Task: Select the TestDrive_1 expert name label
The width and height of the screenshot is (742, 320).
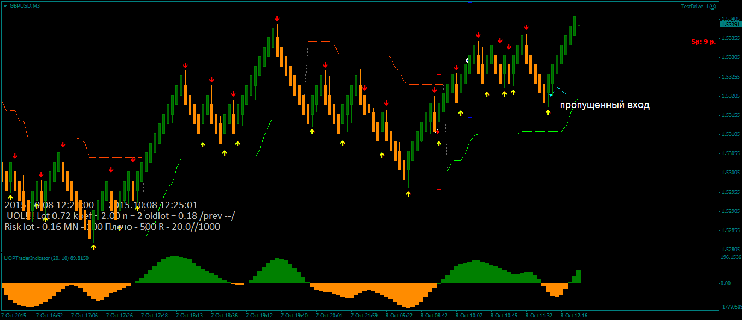Action: 694,6
